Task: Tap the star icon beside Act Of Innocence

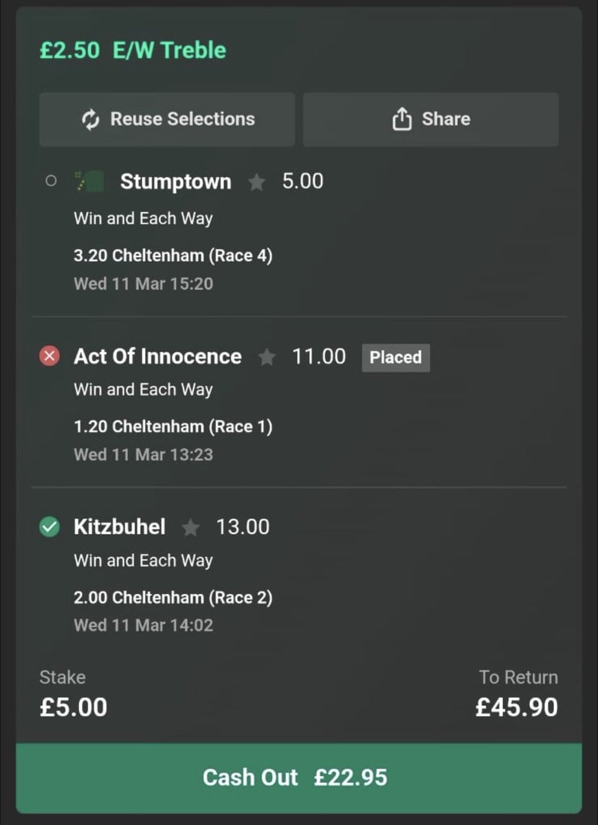Action: (266, 357)
